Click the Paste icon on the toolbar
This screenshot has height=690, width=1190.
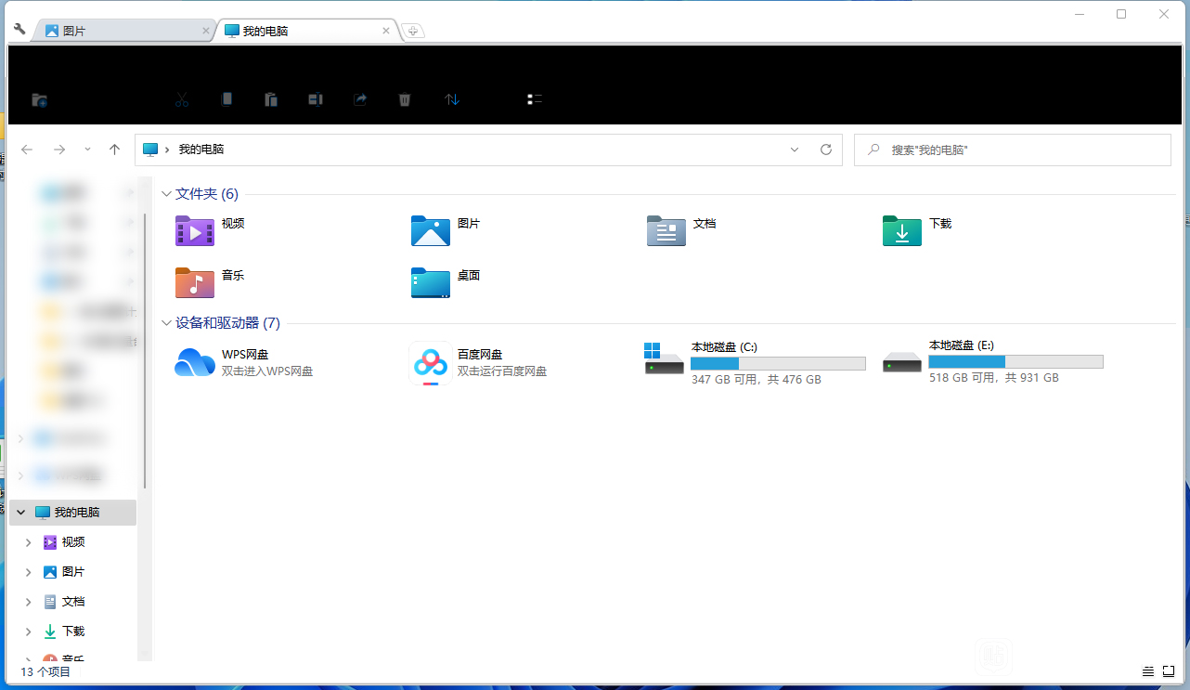tap(271, 99)
